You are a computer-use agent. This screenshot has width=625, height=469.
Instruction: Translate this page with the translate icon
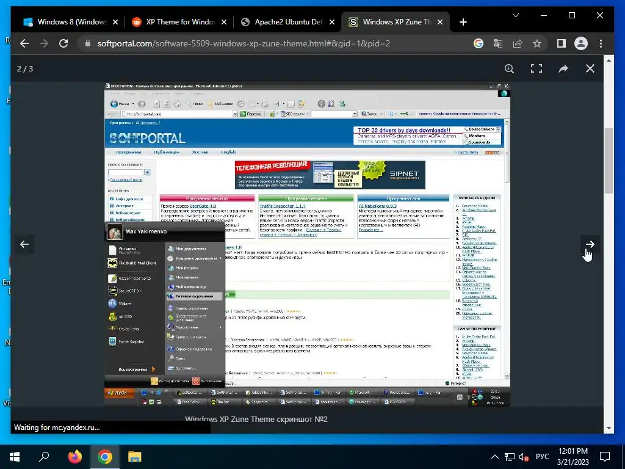[x=498, y=43]
